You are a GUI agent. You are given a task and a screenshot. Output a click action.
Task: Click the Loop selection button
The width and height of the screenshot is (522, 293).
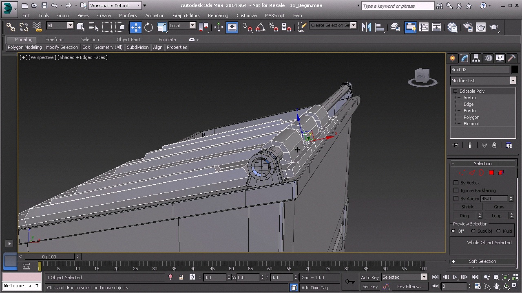pyautogui.click(x=496, y=216)
